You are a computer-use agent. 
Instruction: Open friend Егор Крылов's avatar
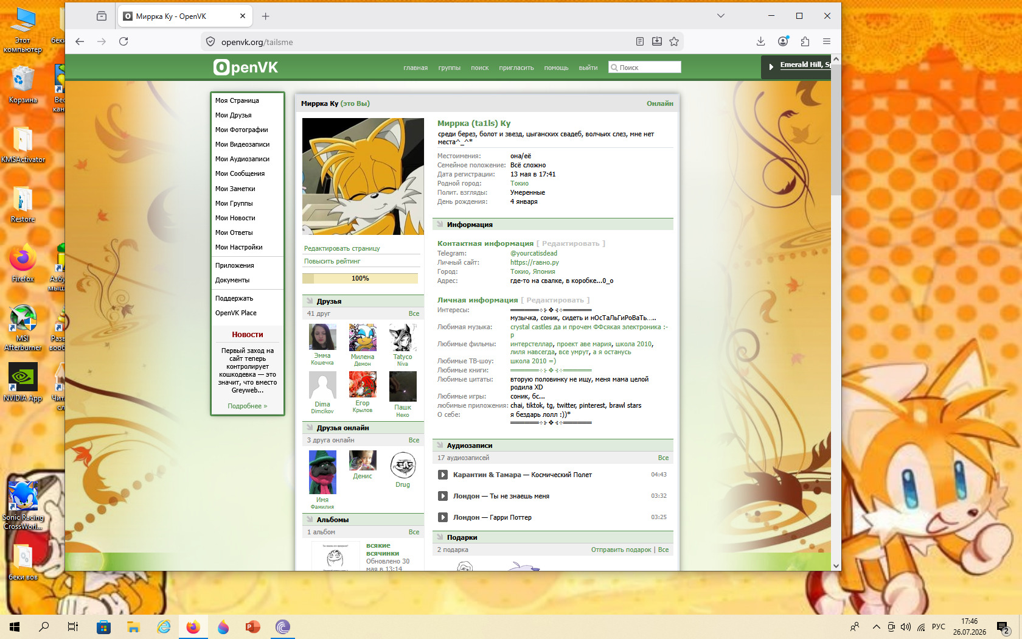pyautogui.click(x=363, y=385)
